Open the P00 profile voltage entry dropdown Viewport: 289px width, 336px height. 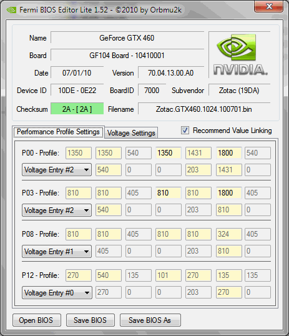tap(57, 170)
